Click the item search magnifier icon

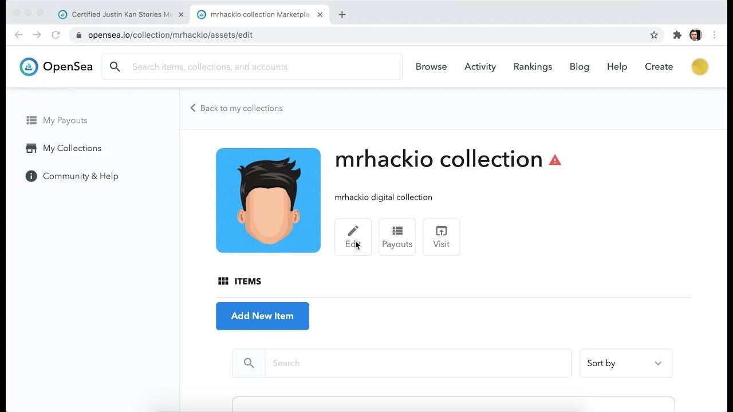tap(249, 363)
